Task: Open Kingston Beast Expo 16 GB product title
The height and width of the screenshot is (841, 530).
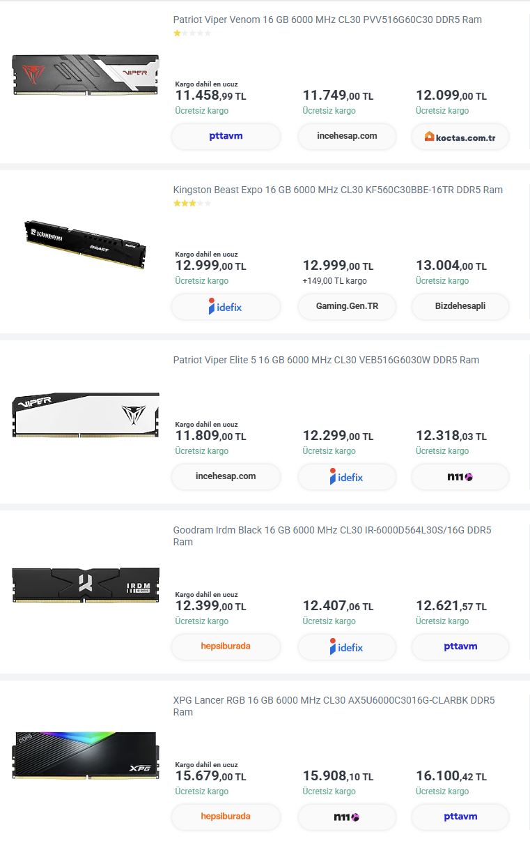Action: [338, 190]
